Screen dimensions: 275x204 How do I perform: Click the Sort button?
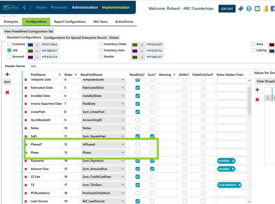[x=7, y=82]
